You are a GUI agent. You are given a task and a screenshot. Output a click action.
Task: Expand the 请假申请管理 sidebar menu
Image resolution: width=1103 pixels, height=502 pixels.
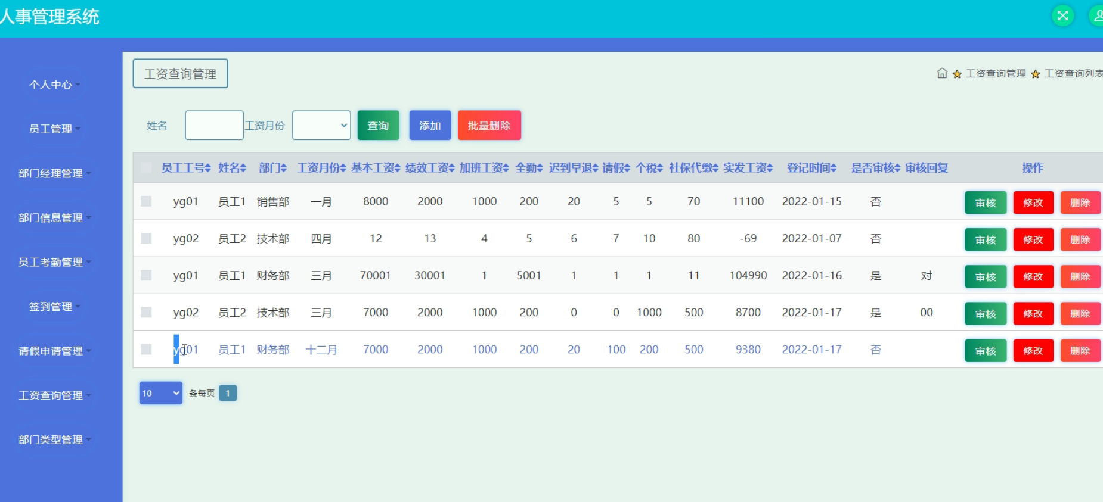coord(54,351)
